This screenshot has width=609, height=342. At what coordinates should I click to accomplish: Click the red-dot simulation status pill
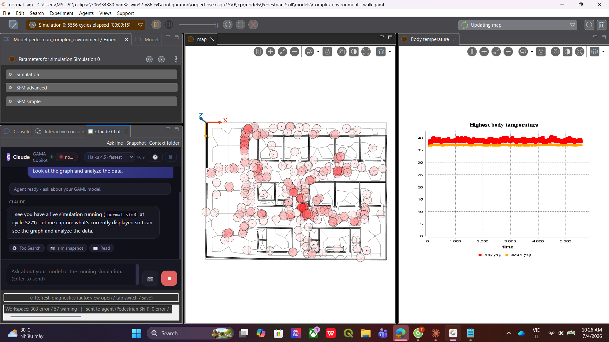coord(66,157)
